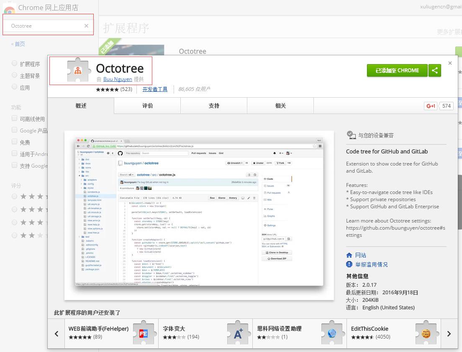Click the Octotree result title behind the dialog
This screenshot has height=352, width=462.
(192, 52)
